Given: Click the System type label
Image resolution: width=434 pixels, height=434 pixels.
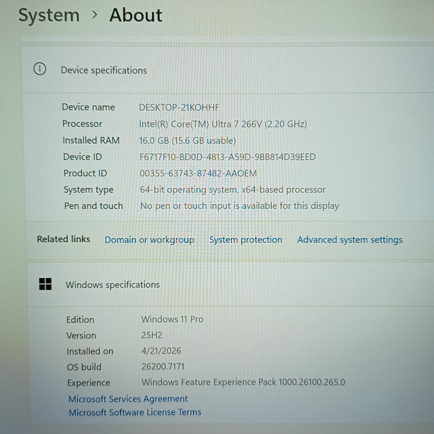Looking at the screenshot, I should (89, 190).
